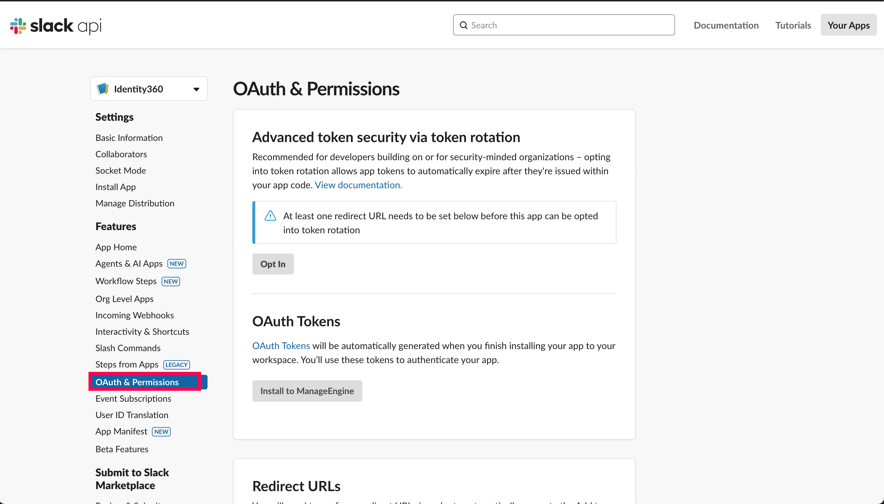Open Incoming Webhooks feature page
Screen dimensions: 884x504
click(x=134, y=315)
